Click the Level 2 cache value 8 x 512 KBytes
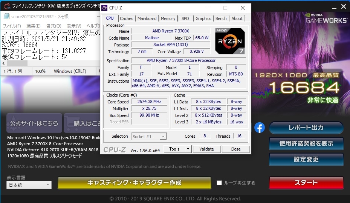The image size is (350, 203). pos(208,115)
